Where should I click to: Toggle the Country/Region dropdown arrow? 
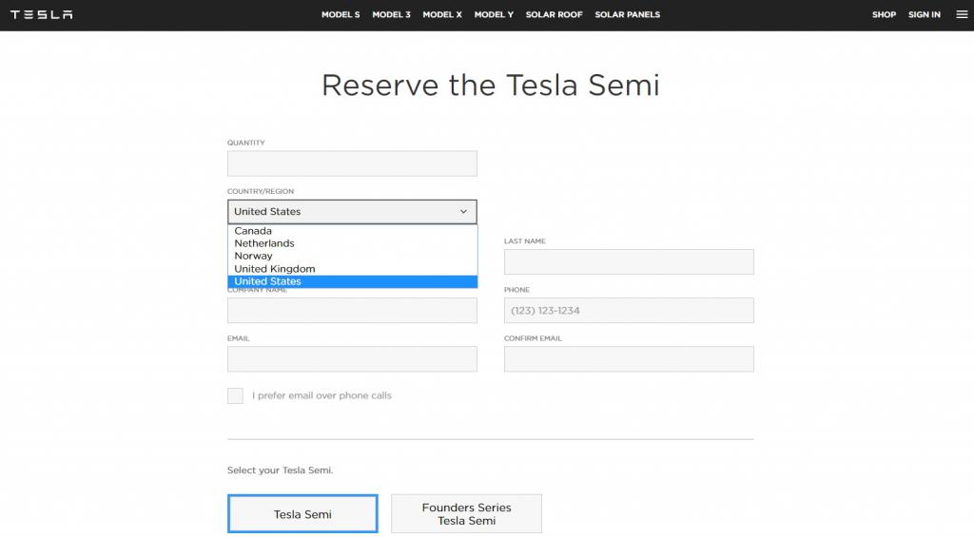(463, 212)
